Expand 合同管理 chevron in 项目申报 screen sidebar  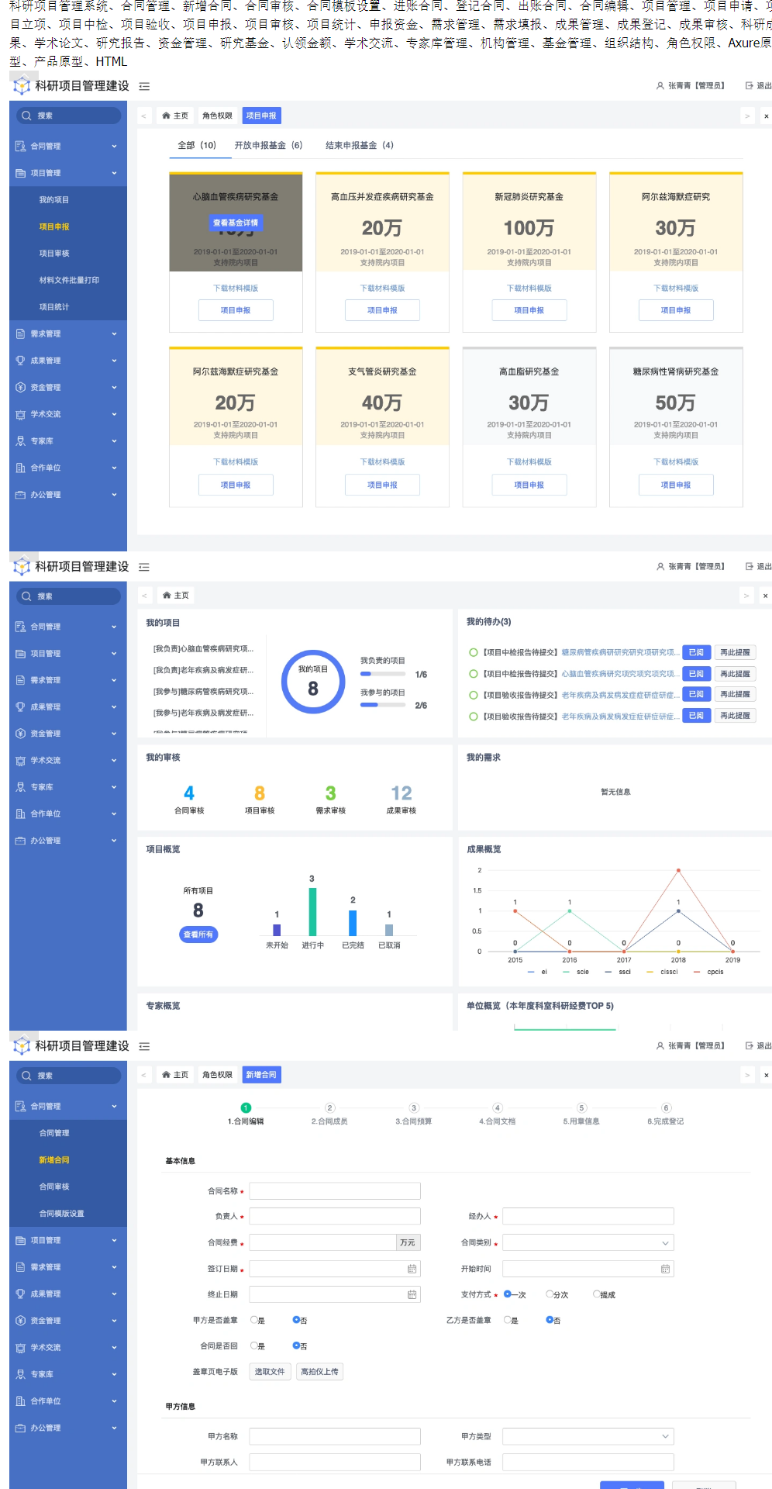click(x=114, y=146)
